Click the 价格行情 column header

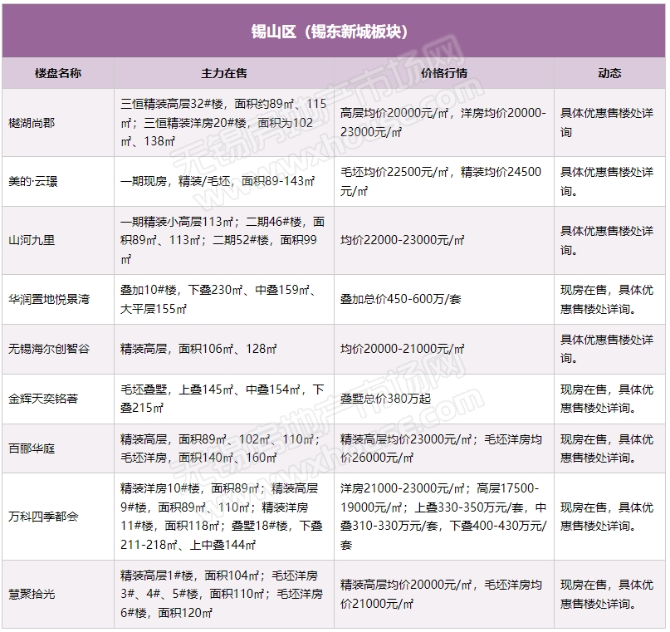pos(444,73)
